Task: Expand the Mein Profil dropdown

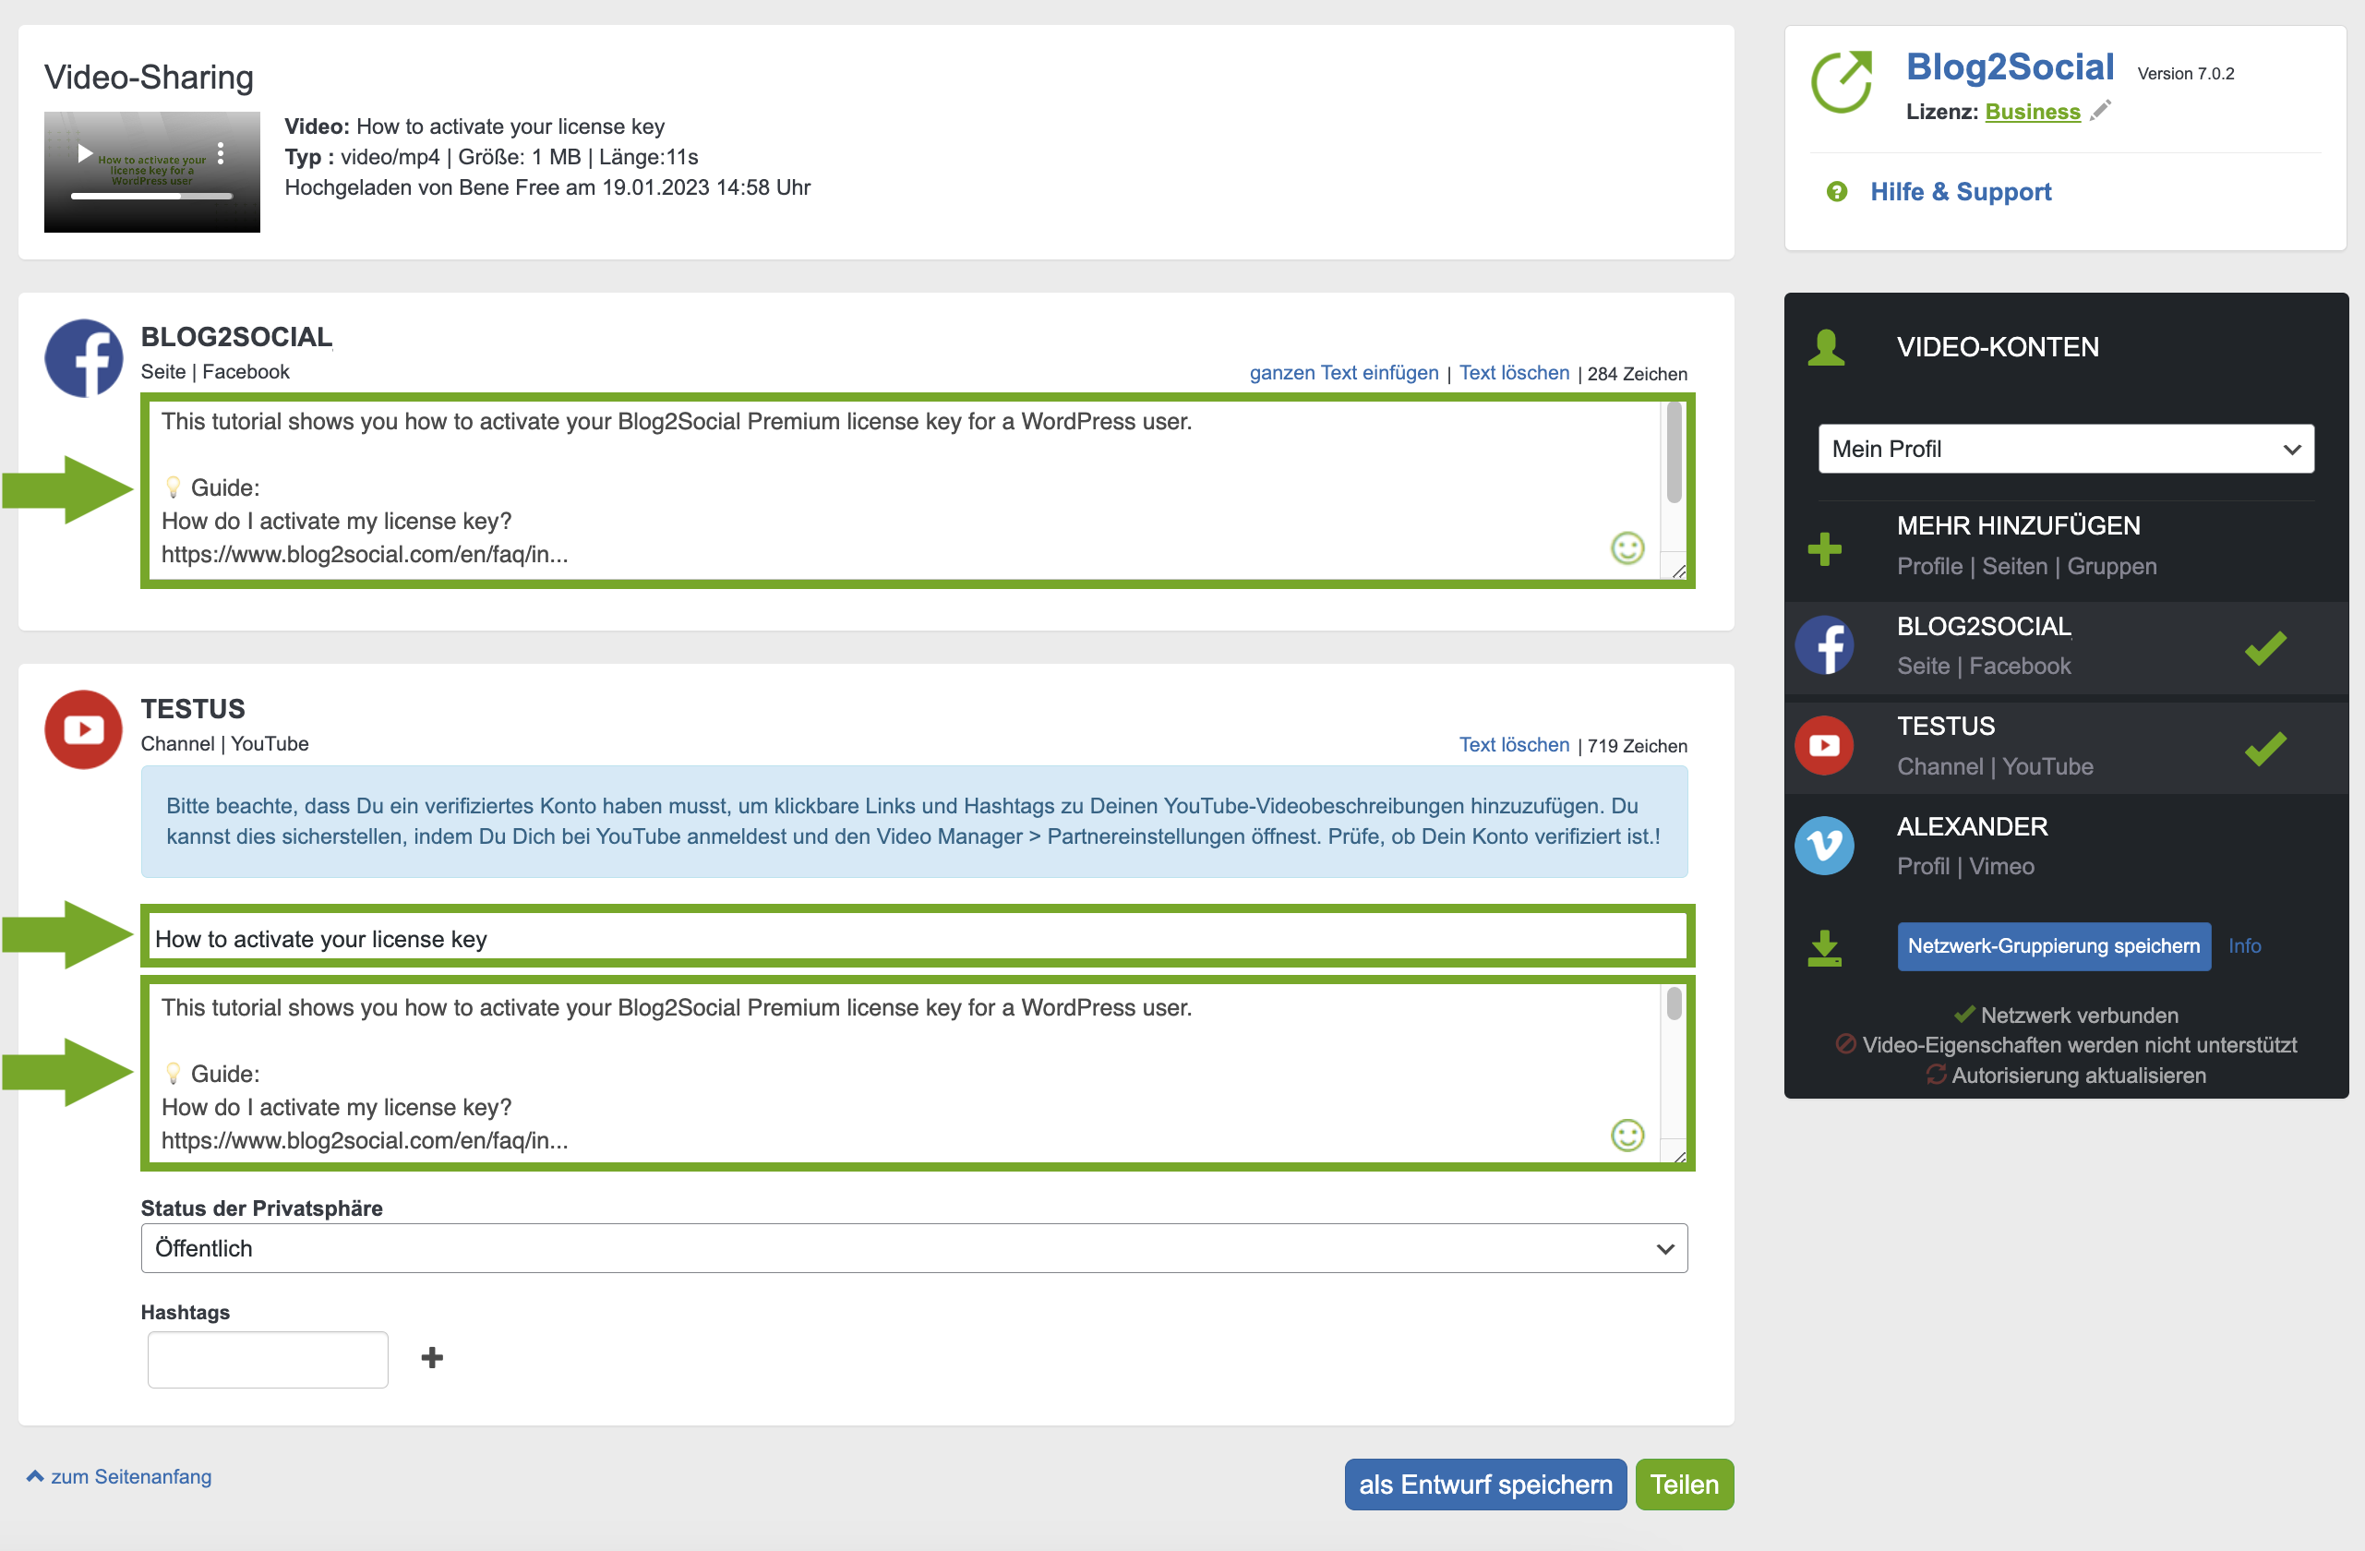Action: tap(2065, 449)
